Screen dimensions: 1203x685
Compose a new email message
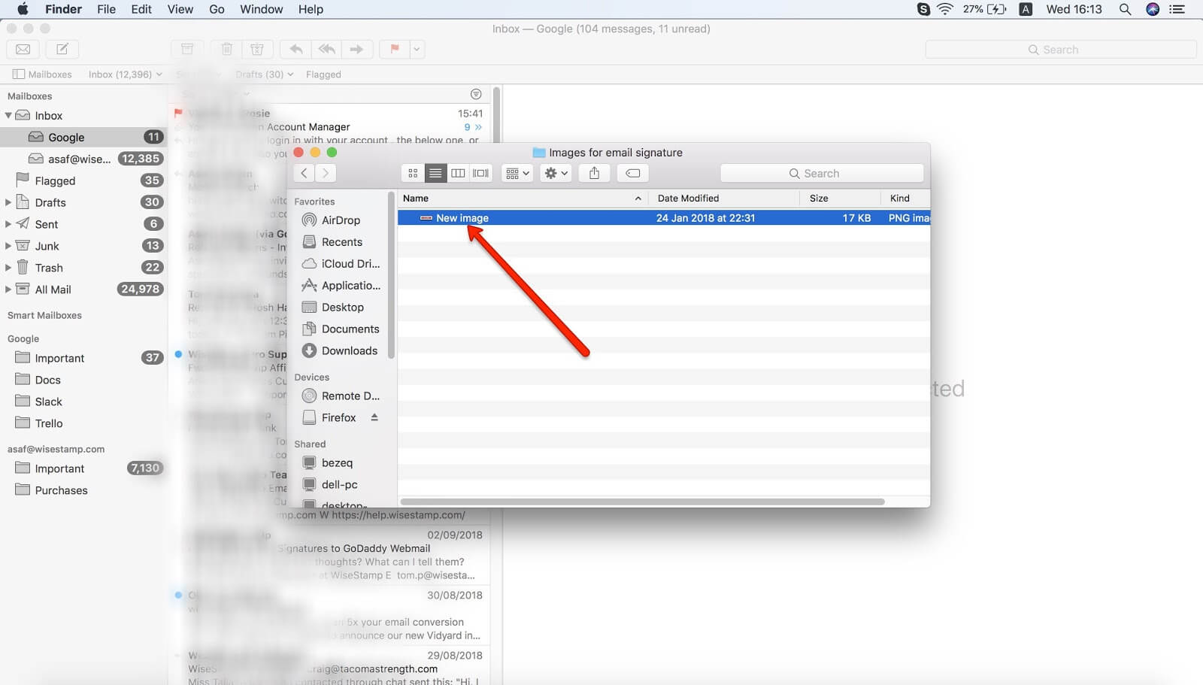(x=62, y=49)
